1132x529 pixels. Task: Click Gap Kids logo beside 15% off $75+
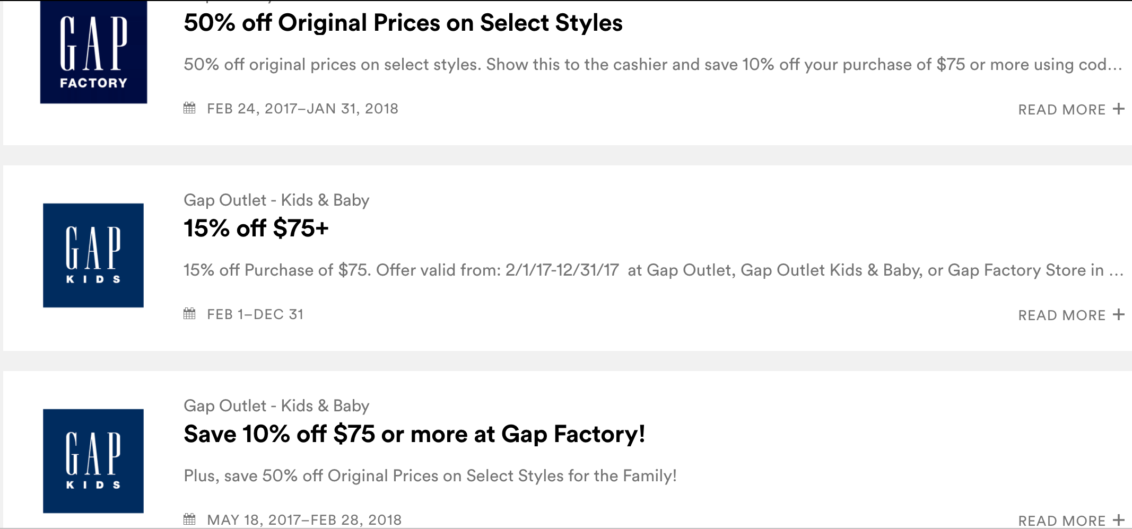pos(93,255)
